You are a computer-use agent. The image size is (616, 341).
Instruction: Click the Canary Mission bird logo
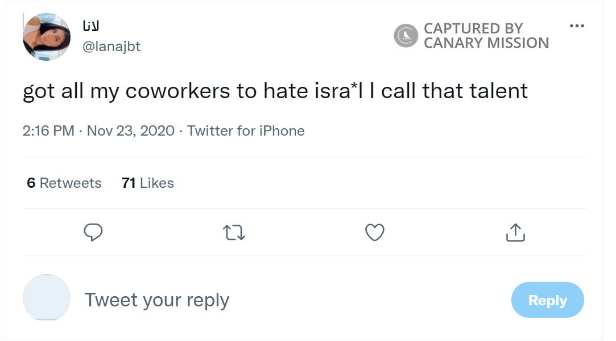(406, 36)
